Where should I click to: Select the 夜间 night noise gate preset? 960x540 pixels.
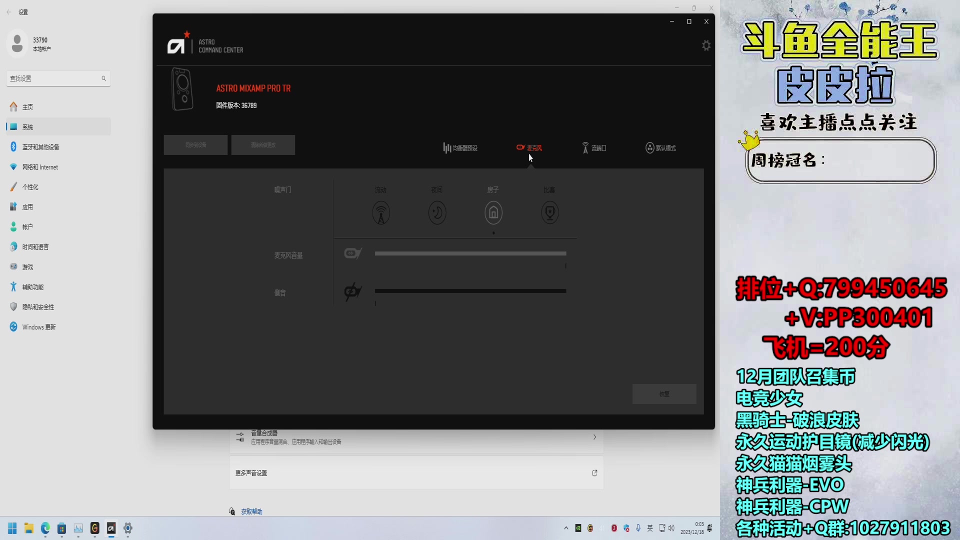pyautogui.click(x=437, y=212)
